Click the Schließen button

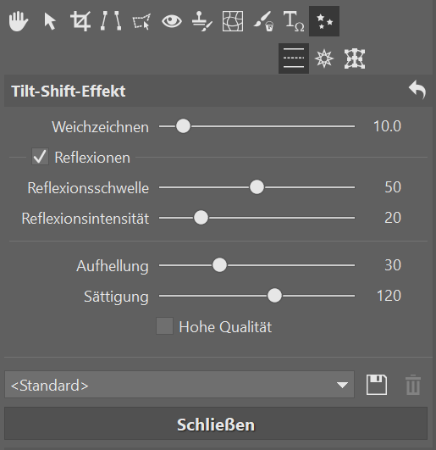[x=216, y=424]
